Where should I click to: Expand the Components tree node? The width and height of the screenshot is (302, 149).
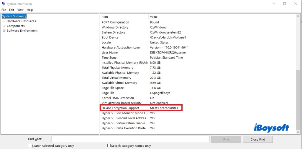pos(4,26)
